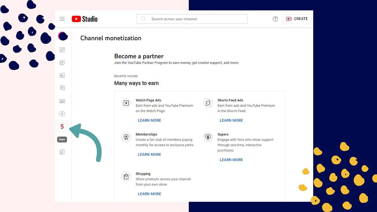Click the Watch Page Ads play icon
Screen dimensions: 377x212
[x=126, y=103]
